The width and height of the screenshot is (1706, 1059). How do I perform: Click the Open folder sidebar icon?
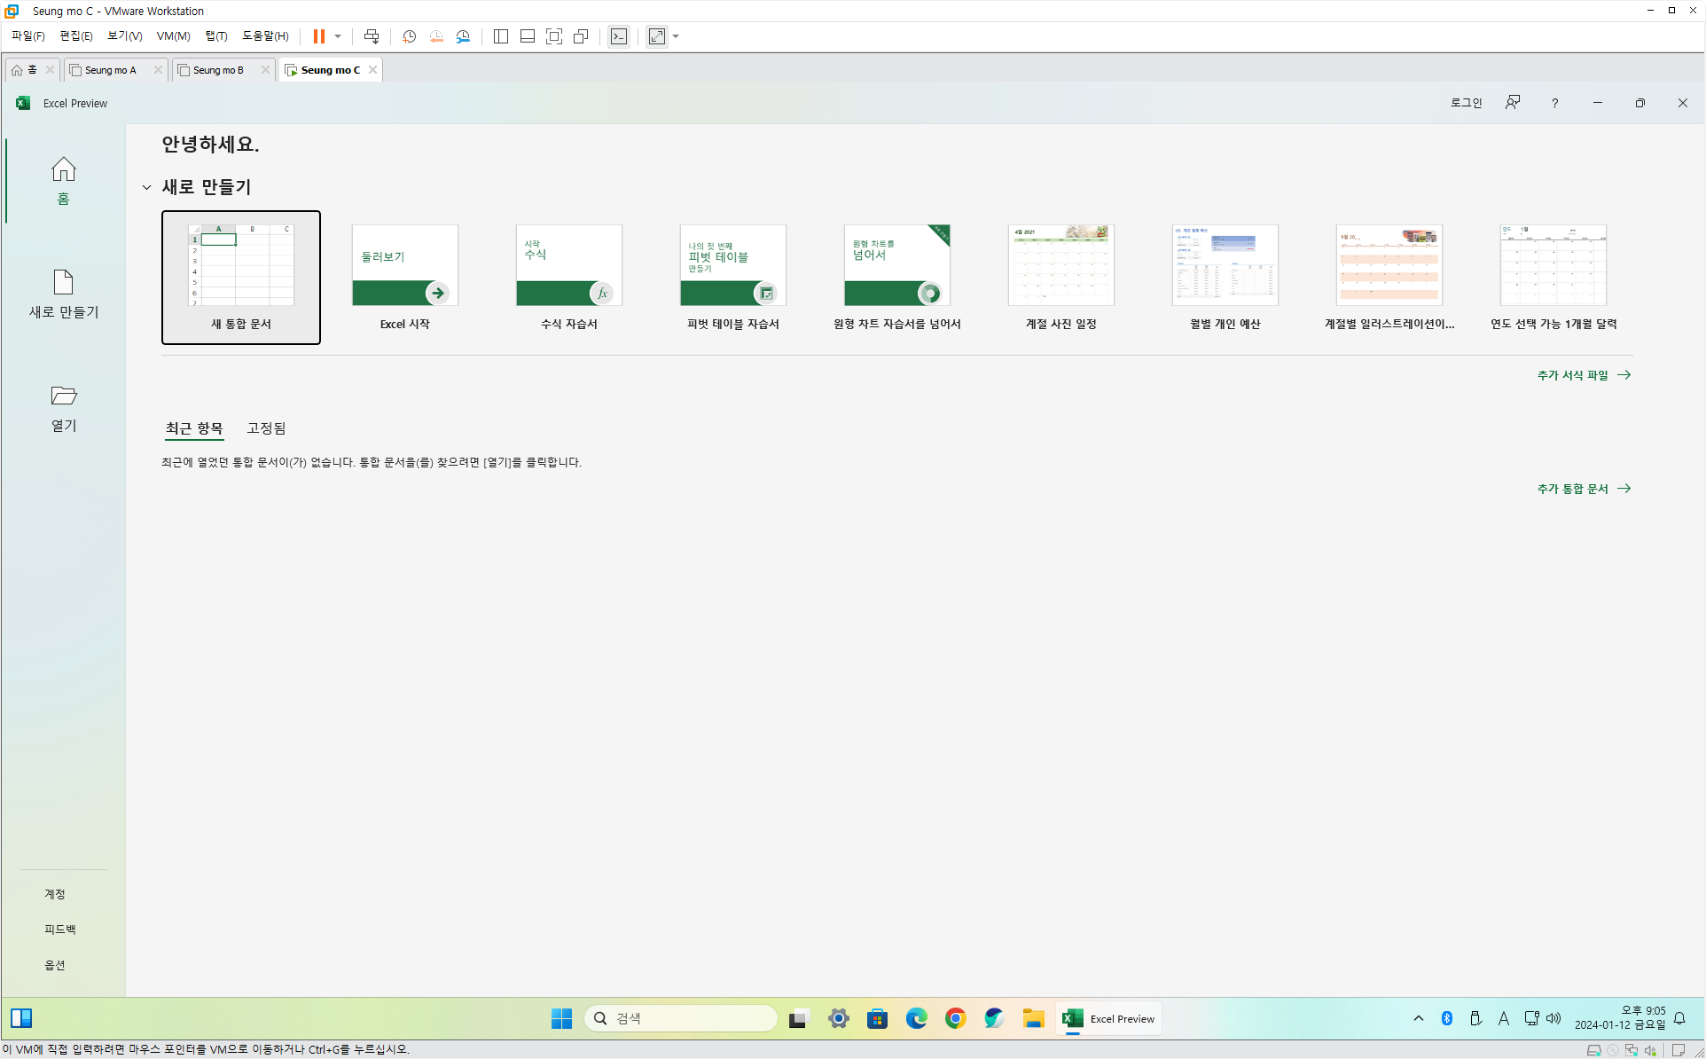click(x=63, y=396)
